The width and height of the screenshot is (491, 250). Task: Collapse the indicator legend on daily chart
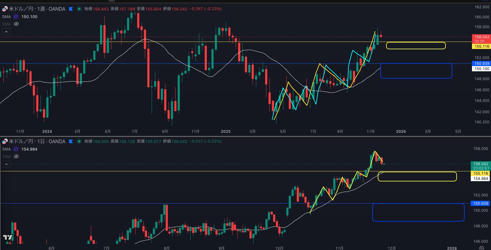(x=6, y=164)
